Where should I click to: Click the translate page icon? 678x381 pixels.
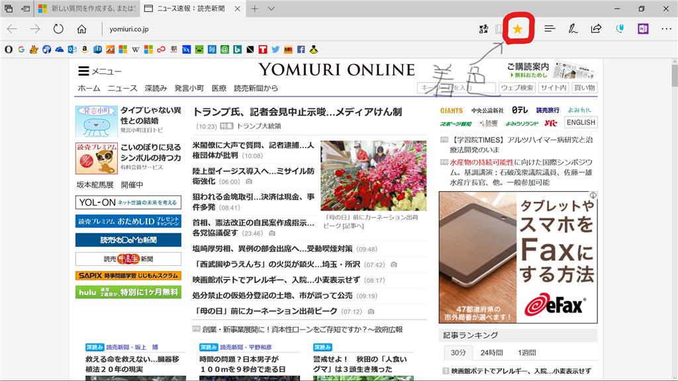(484, 29)
